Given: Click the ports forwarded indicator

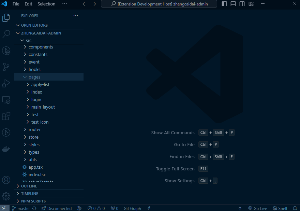Looking at the screenshot, I should pos(115,208).
